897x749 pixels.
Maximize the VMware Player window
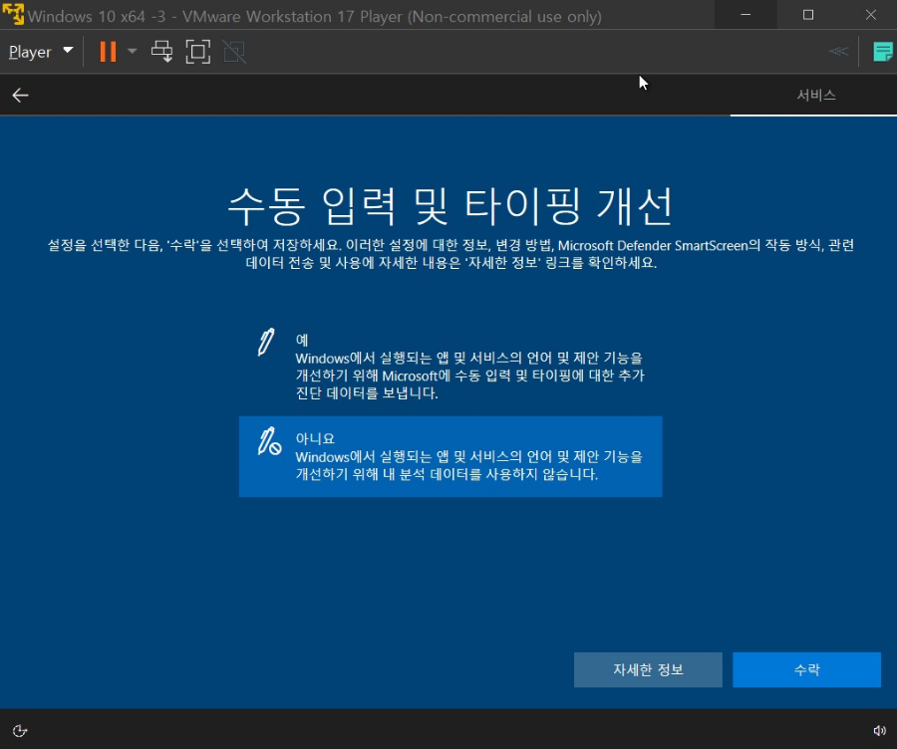[807, 15]
